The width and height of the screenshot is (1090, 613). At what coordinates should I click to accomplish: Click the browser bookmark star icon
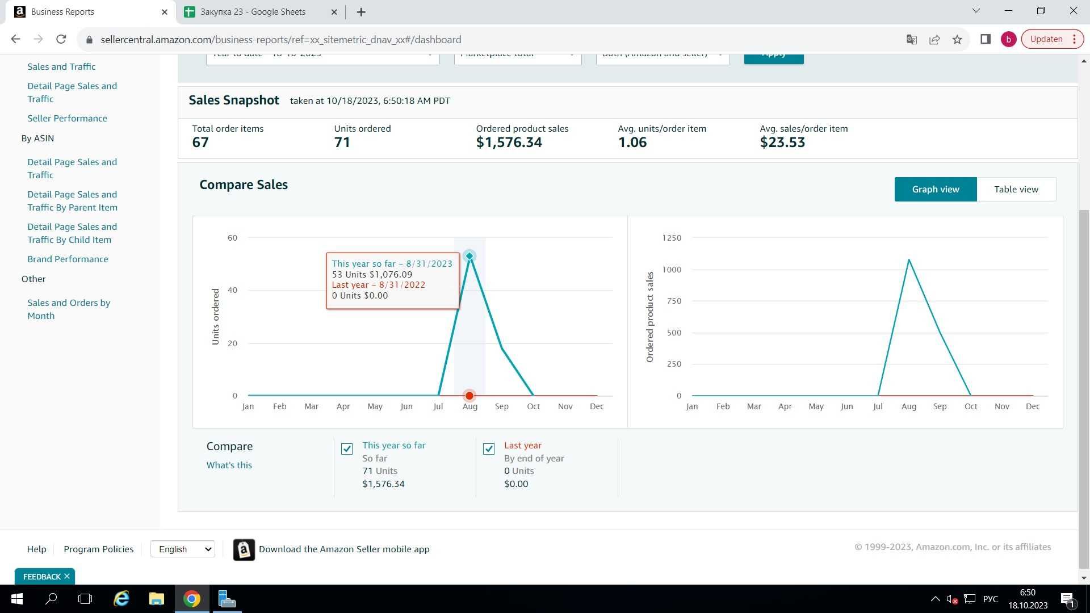click(x=958, y=39)
